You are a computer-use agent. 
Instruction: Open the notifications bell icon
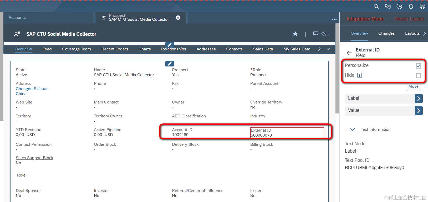(411, 6)
